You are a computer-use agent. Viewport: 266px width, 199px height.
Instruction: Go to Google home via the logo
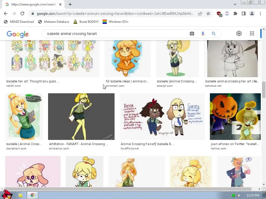18,34
